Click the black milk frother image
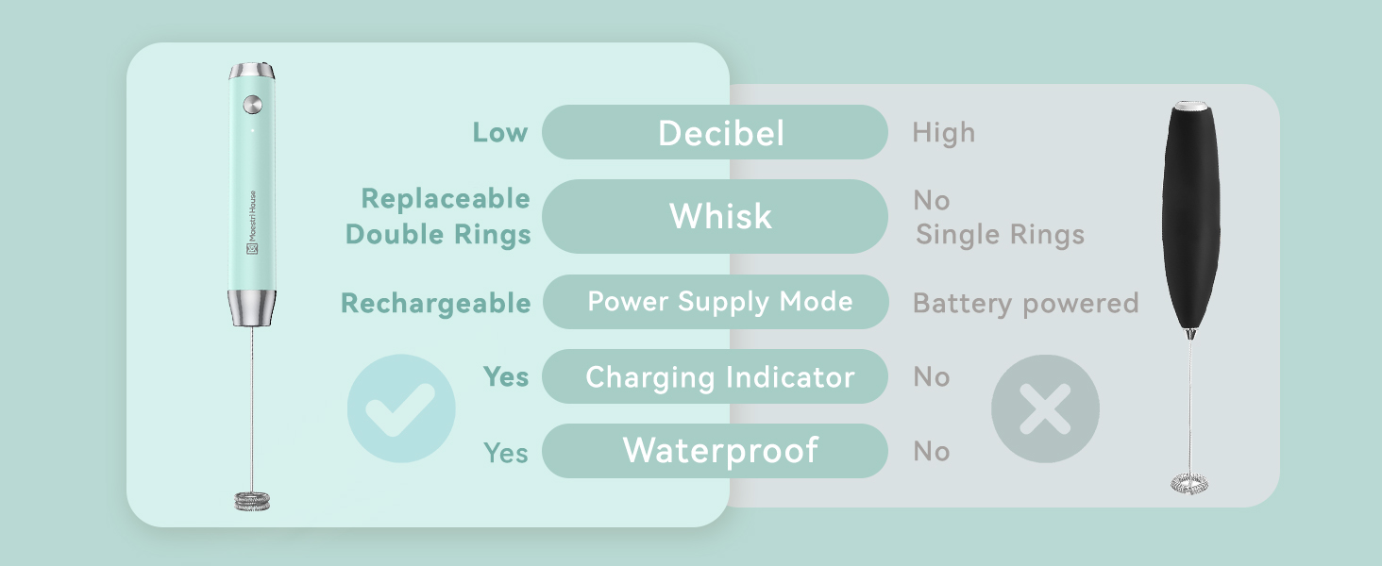Image resolution: width=1382 pixels, height=566 pixels. pyautogui.click(x=1190, y=226)
